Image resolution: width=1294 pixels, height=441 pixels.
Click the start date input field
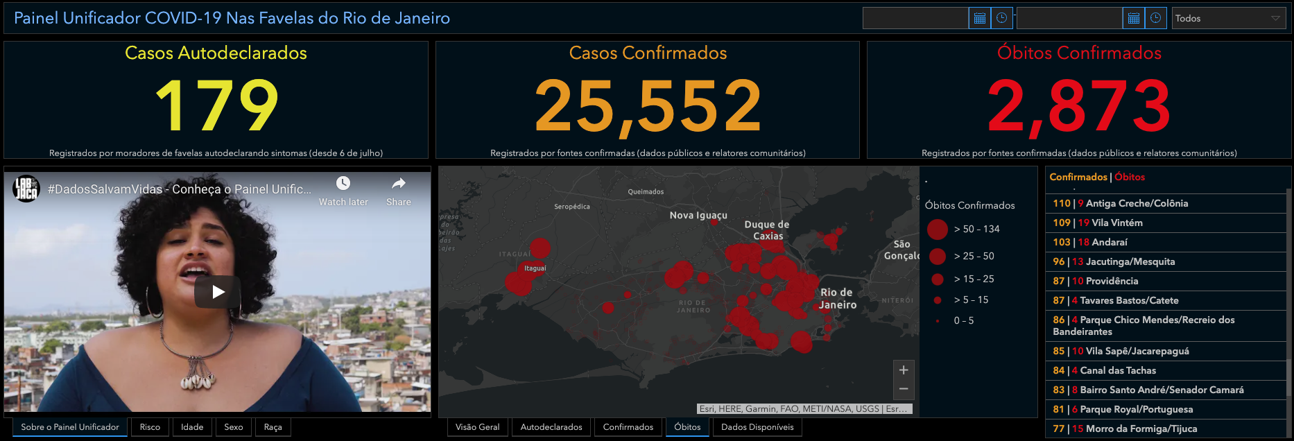[x=915, y=19]
